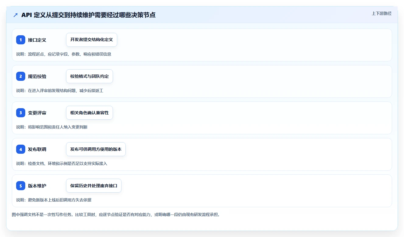Select the 规范校验 step label
Screen dimensions: 404x237
37,76
